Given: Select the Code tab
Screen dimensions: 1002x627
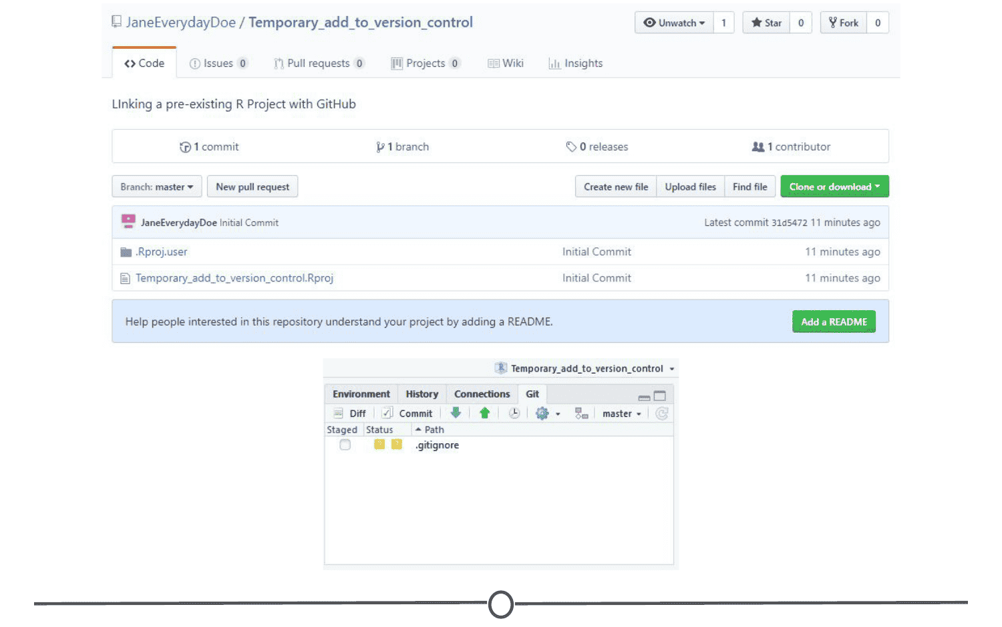Looking at the screenshot, I should click(144, 63).
